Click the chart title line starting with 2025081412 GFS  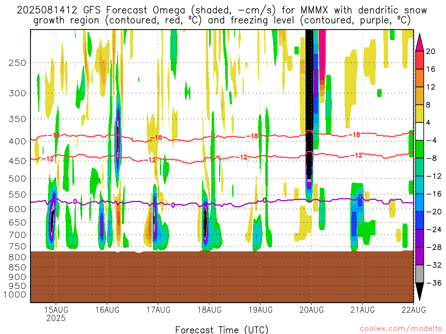[x=222, y=10]
